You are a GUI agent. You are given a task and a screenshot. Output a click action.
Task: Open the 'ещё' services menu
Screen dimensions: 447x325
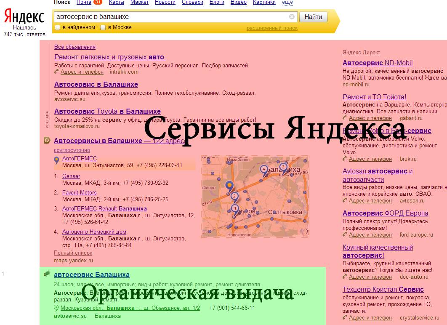click(x=287, y=2)
